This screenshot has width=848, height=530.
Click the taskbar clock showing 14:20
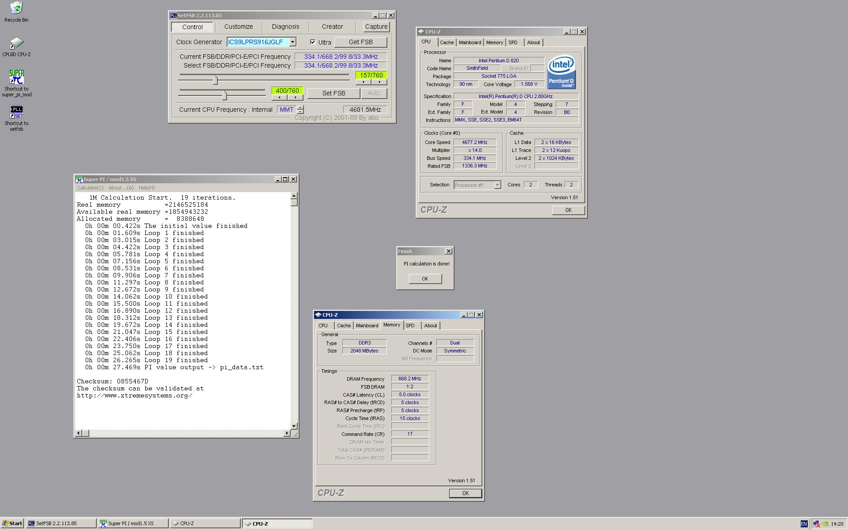[837, 524]
